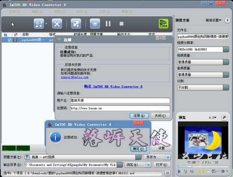The image size is (233, 177).
Task: Expand the 输出目录 path dropdown arrow
Action: pyautogui.click(x=120, y=165)
